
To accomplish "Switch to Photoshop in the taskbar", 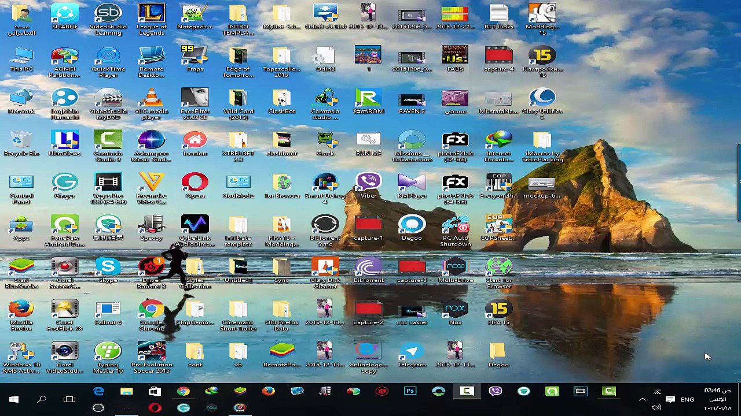I will pos(410,392).
